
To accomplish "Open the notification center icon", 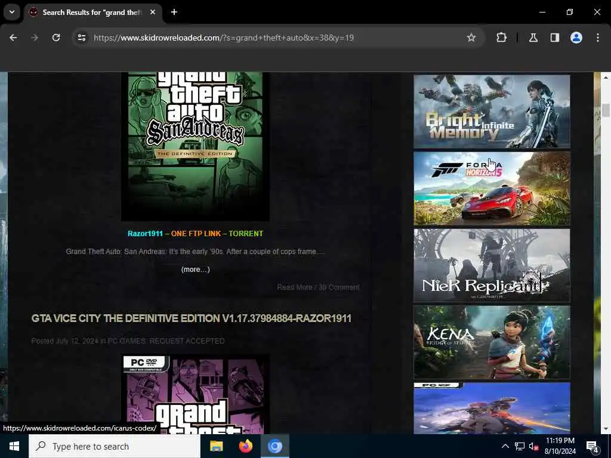I will pyautogui.click(x=592, y=446).
